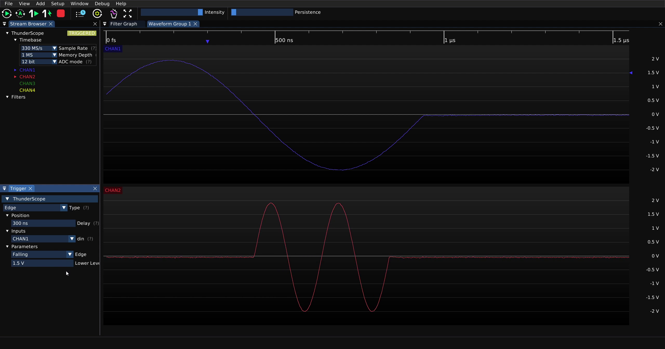Click the yellow gear refresh settings icon

click(x=97, y=13)
